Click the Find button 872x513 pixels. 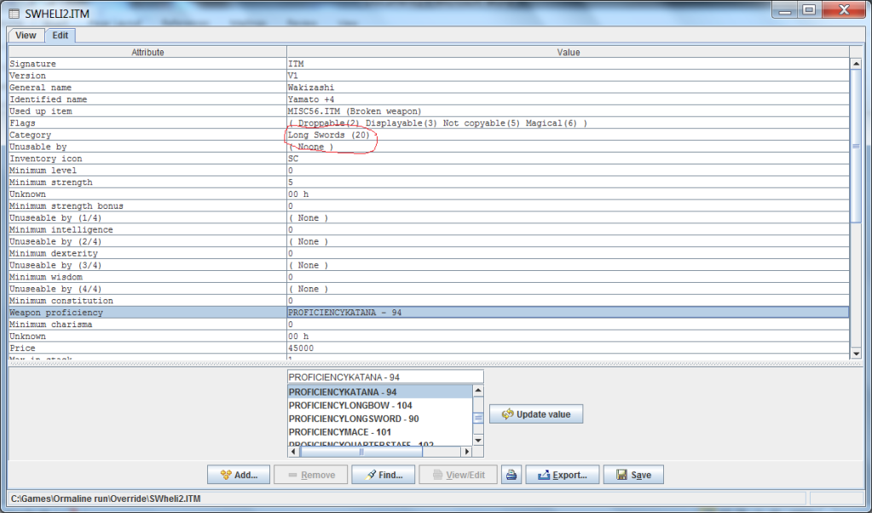383,475
